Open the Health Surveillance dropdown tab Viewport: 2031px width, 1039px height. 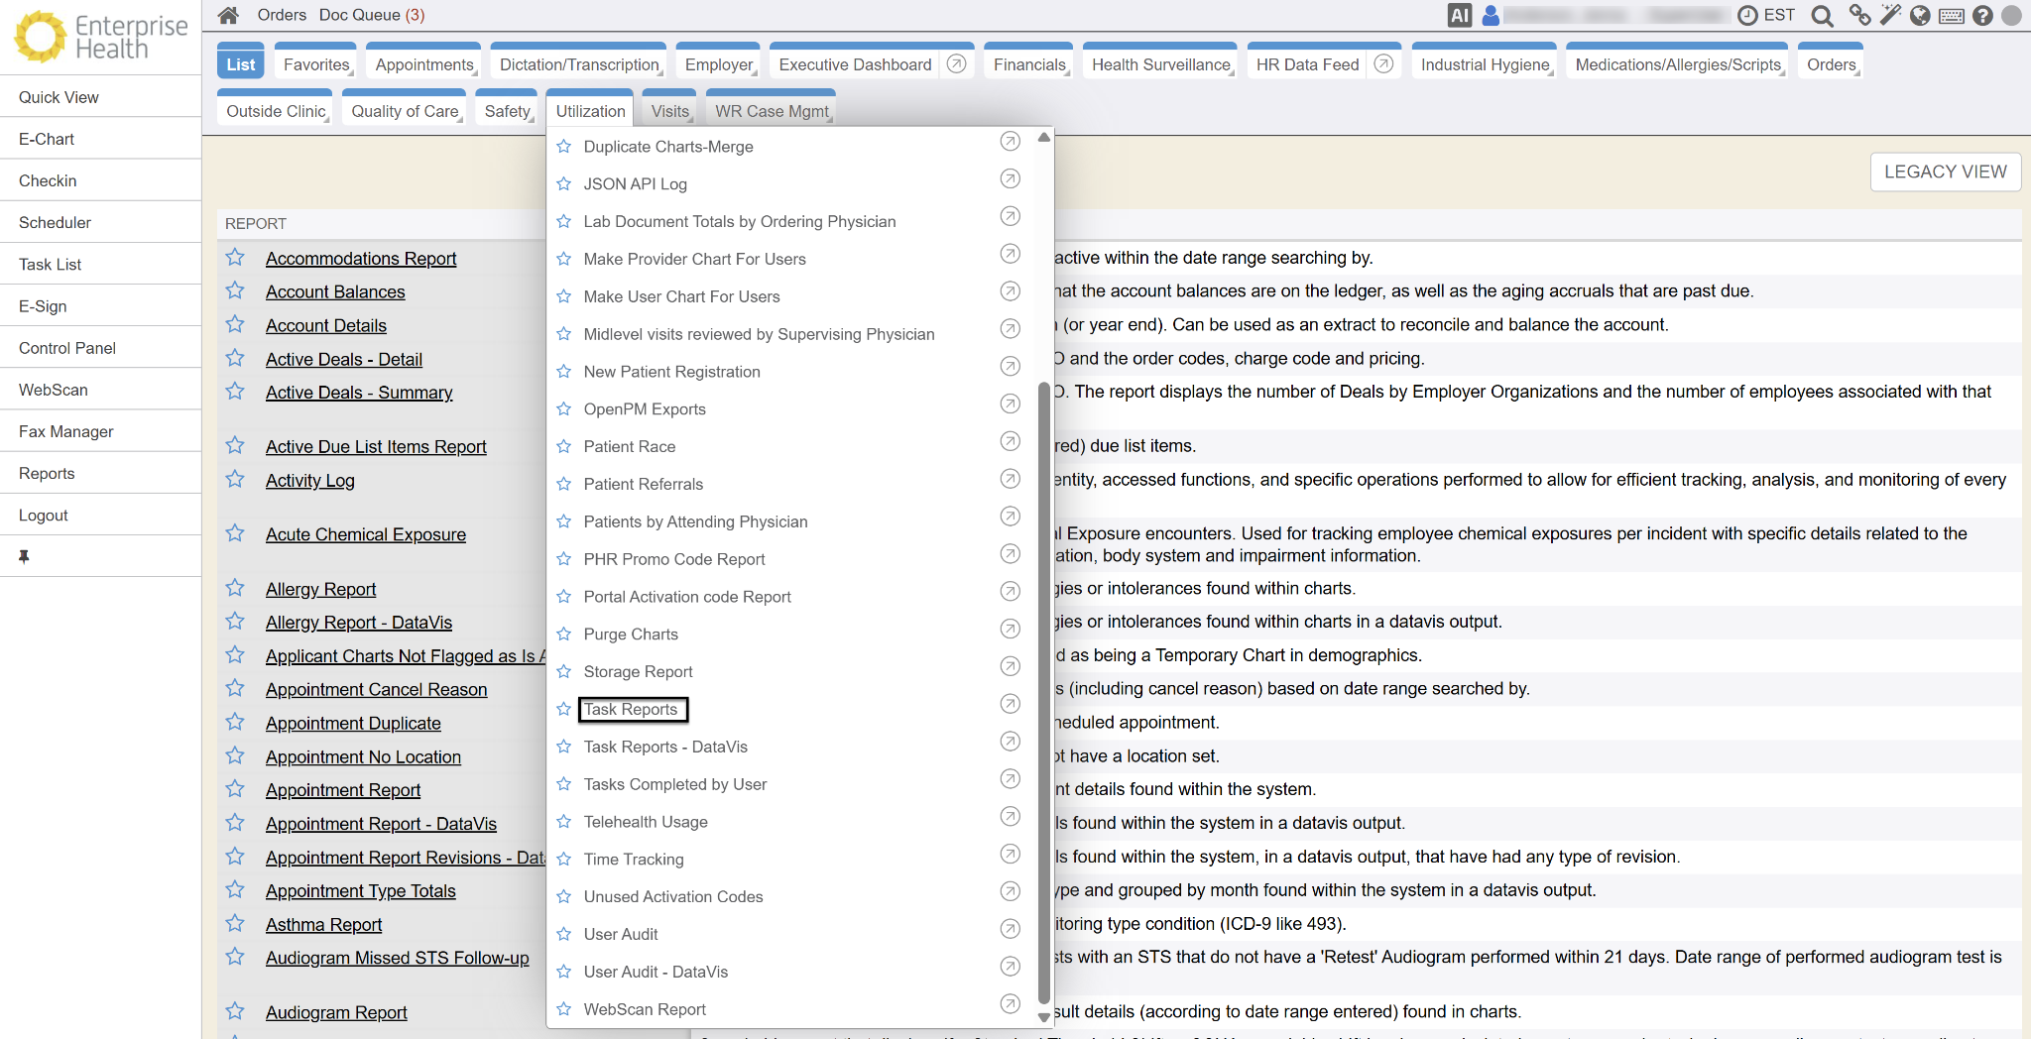(1160, 64)
